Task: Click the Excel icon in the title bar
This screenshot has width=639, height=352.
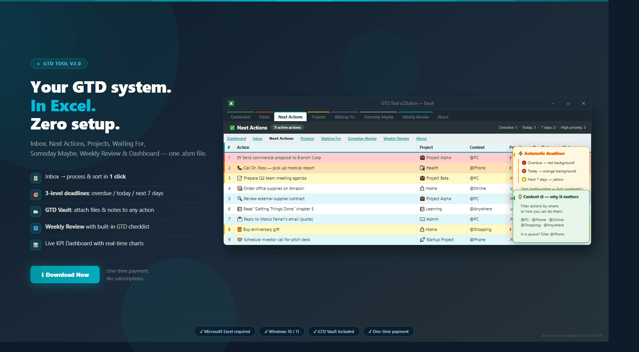Action: point(231,103)
